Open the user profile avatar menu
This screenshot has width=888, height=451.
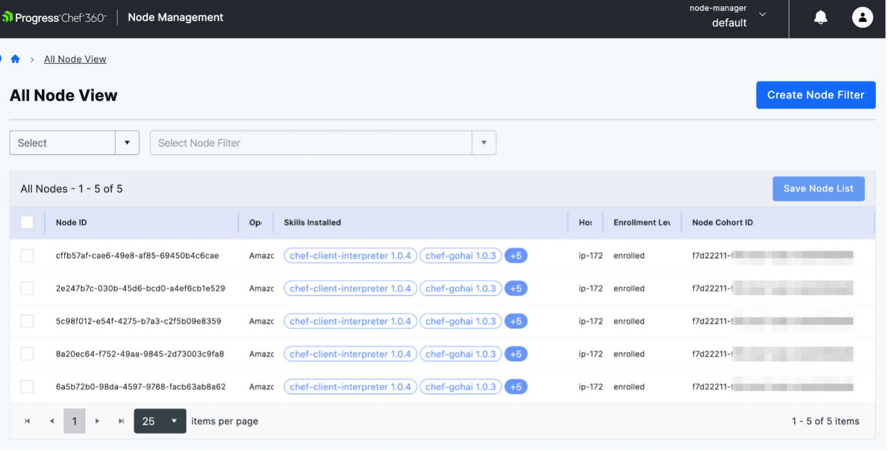pos(862,17)
